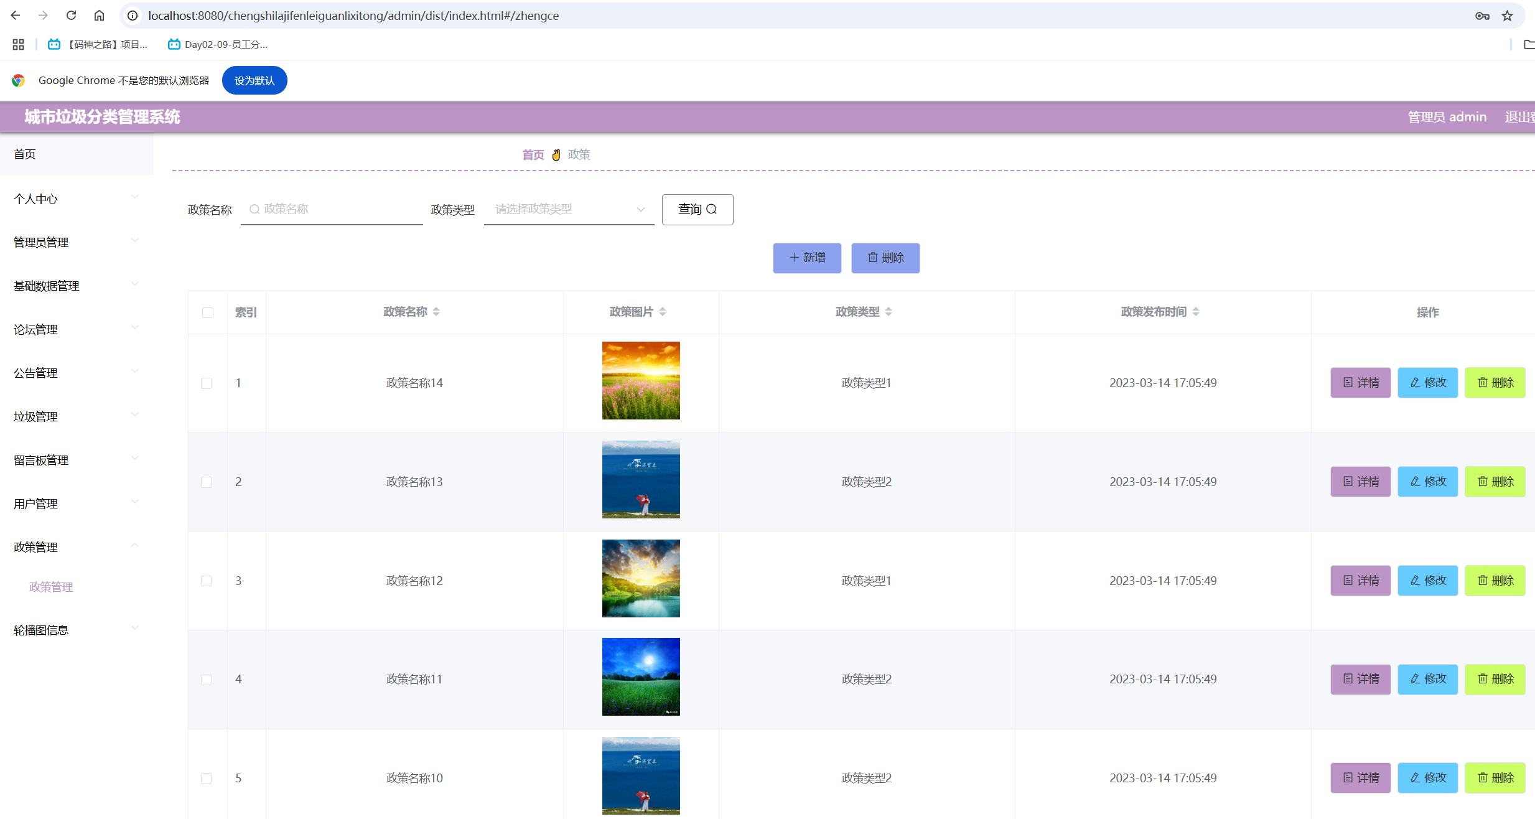Viewport: 1535px width, 819px height.
Task: Select the 政策管理 submenu item
Action: pos(51,587)
